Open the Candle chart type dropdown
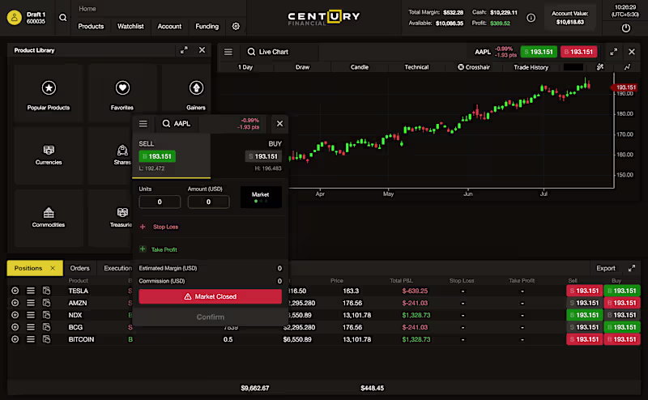The width and height of the screenshot is (648, 400). [360, 67]
